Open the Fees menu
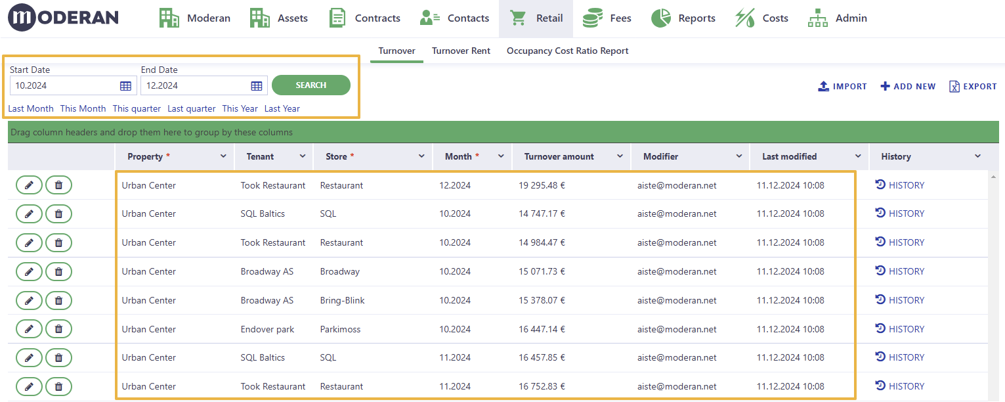Viewport: 1005px width, 402px height. (x=607, y=18)
